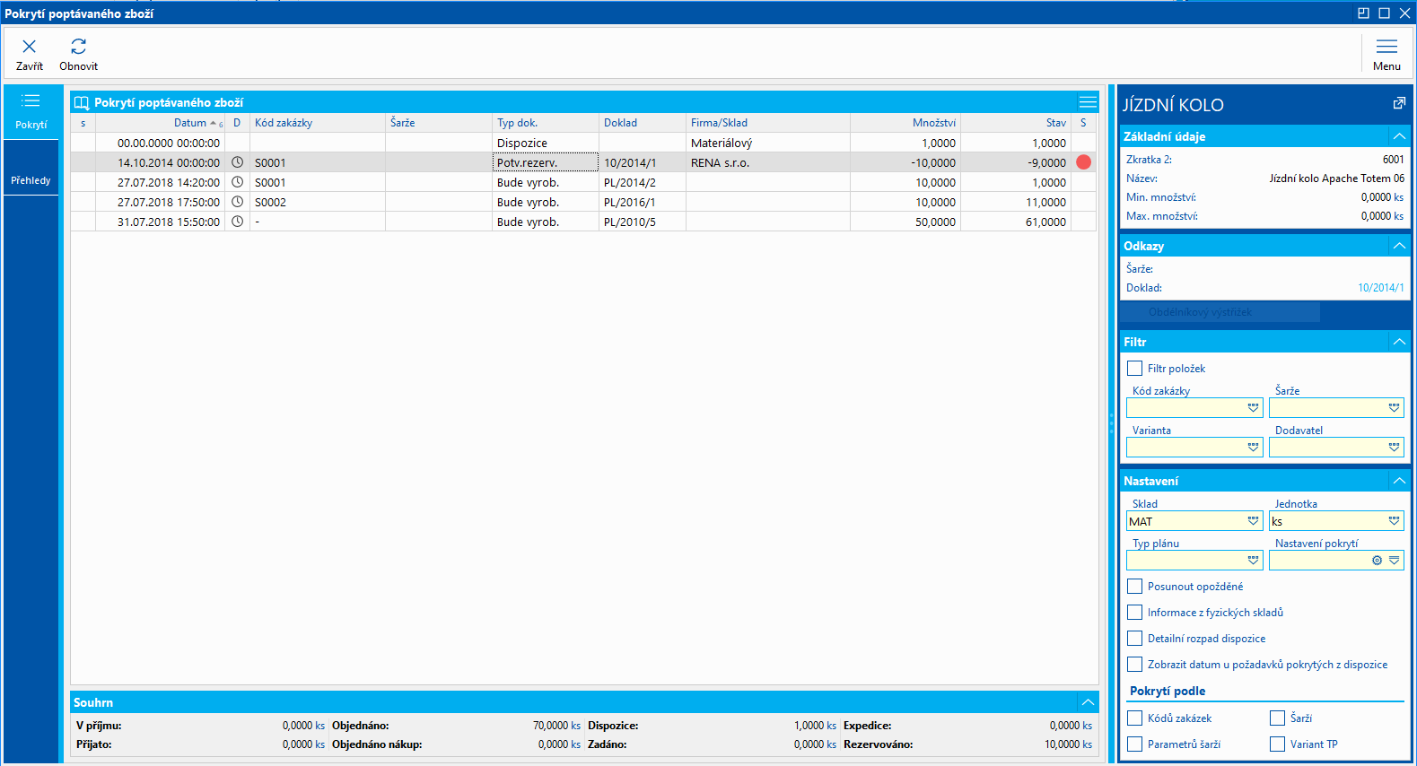This screenshot has height=766, width=1417.
Task: Open the Varianta dropdown
Action: (x=1254, y=448)
